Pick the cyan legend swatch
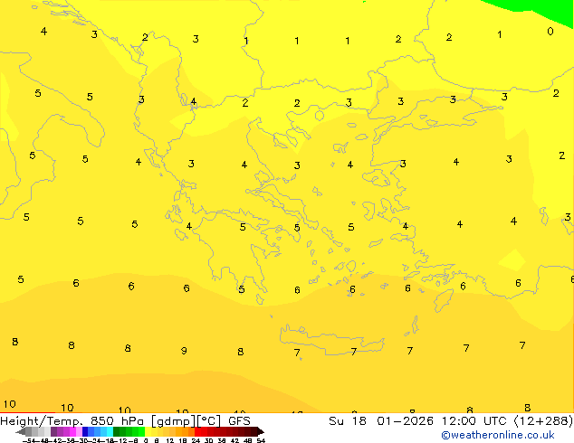 pyautogui.click(x=110, y=431)
